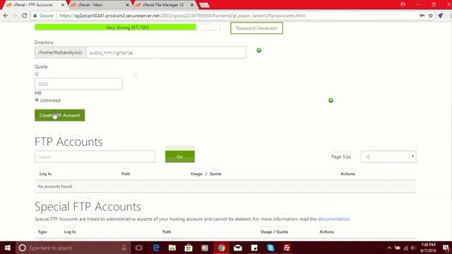Switch to the cPanel File Manager v3 tab

click(163, 5)
